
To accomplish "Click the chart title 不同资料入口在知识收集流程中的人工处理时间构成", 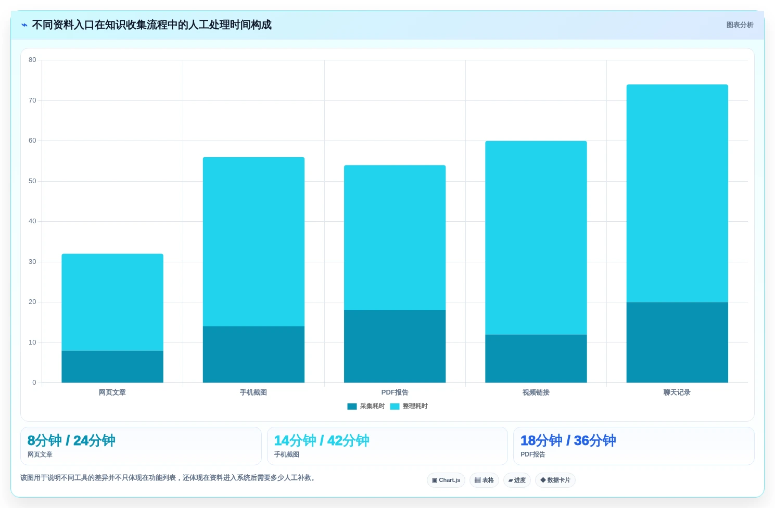I will (x=151, y=25).
